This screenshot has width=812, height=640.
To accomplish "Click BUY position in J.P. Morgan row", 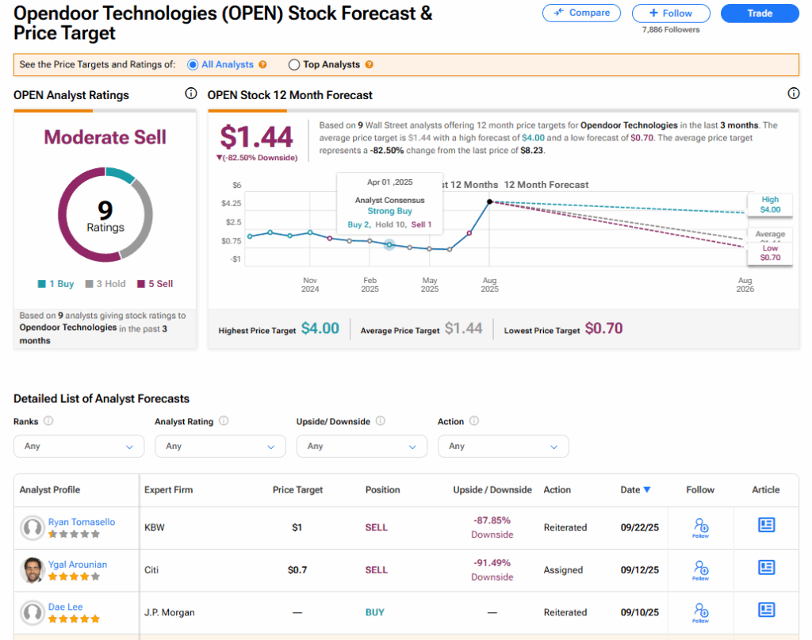I will [375, 612].
